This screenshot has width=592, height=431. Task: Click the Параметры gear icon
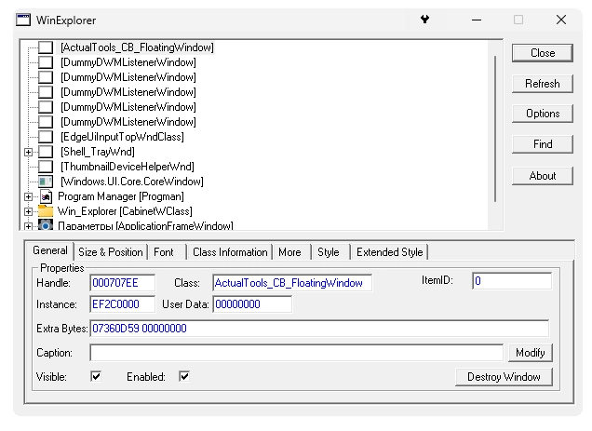tap(46, 225)
